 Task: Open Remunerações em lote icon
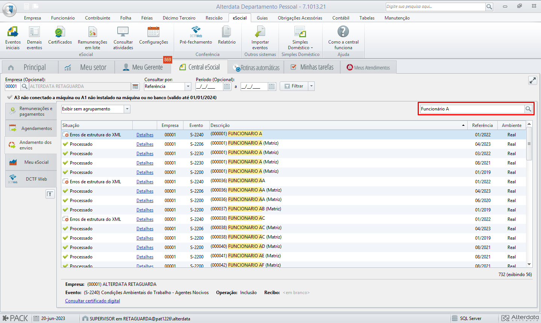click(x=92, y=38)
